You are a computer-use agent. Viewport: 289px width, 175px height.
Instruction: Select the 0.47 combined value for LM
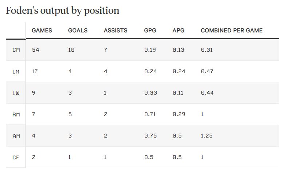pyautogui.click(x=207, y=71)
